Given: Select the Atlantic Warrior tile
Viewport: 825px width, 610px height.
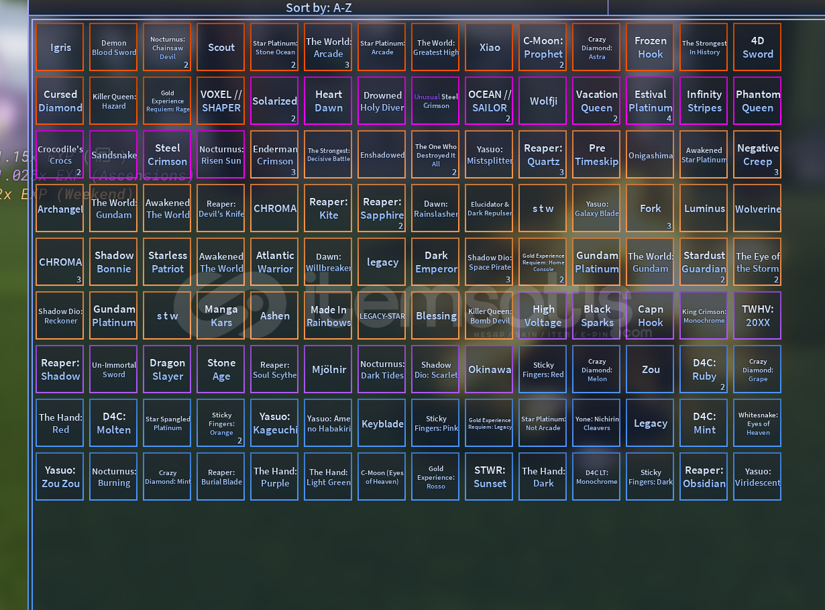Looking at the screenshot, I should pos(275,262).
